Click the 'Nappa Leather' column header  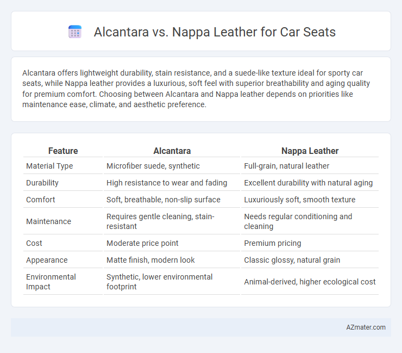coord(310,151)
